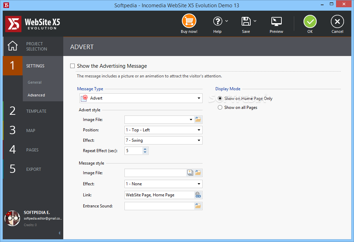The width and height of the screenshot is (354, 242).
Task: Click the Credits: 0 label
Action: [x=30, y=225]
